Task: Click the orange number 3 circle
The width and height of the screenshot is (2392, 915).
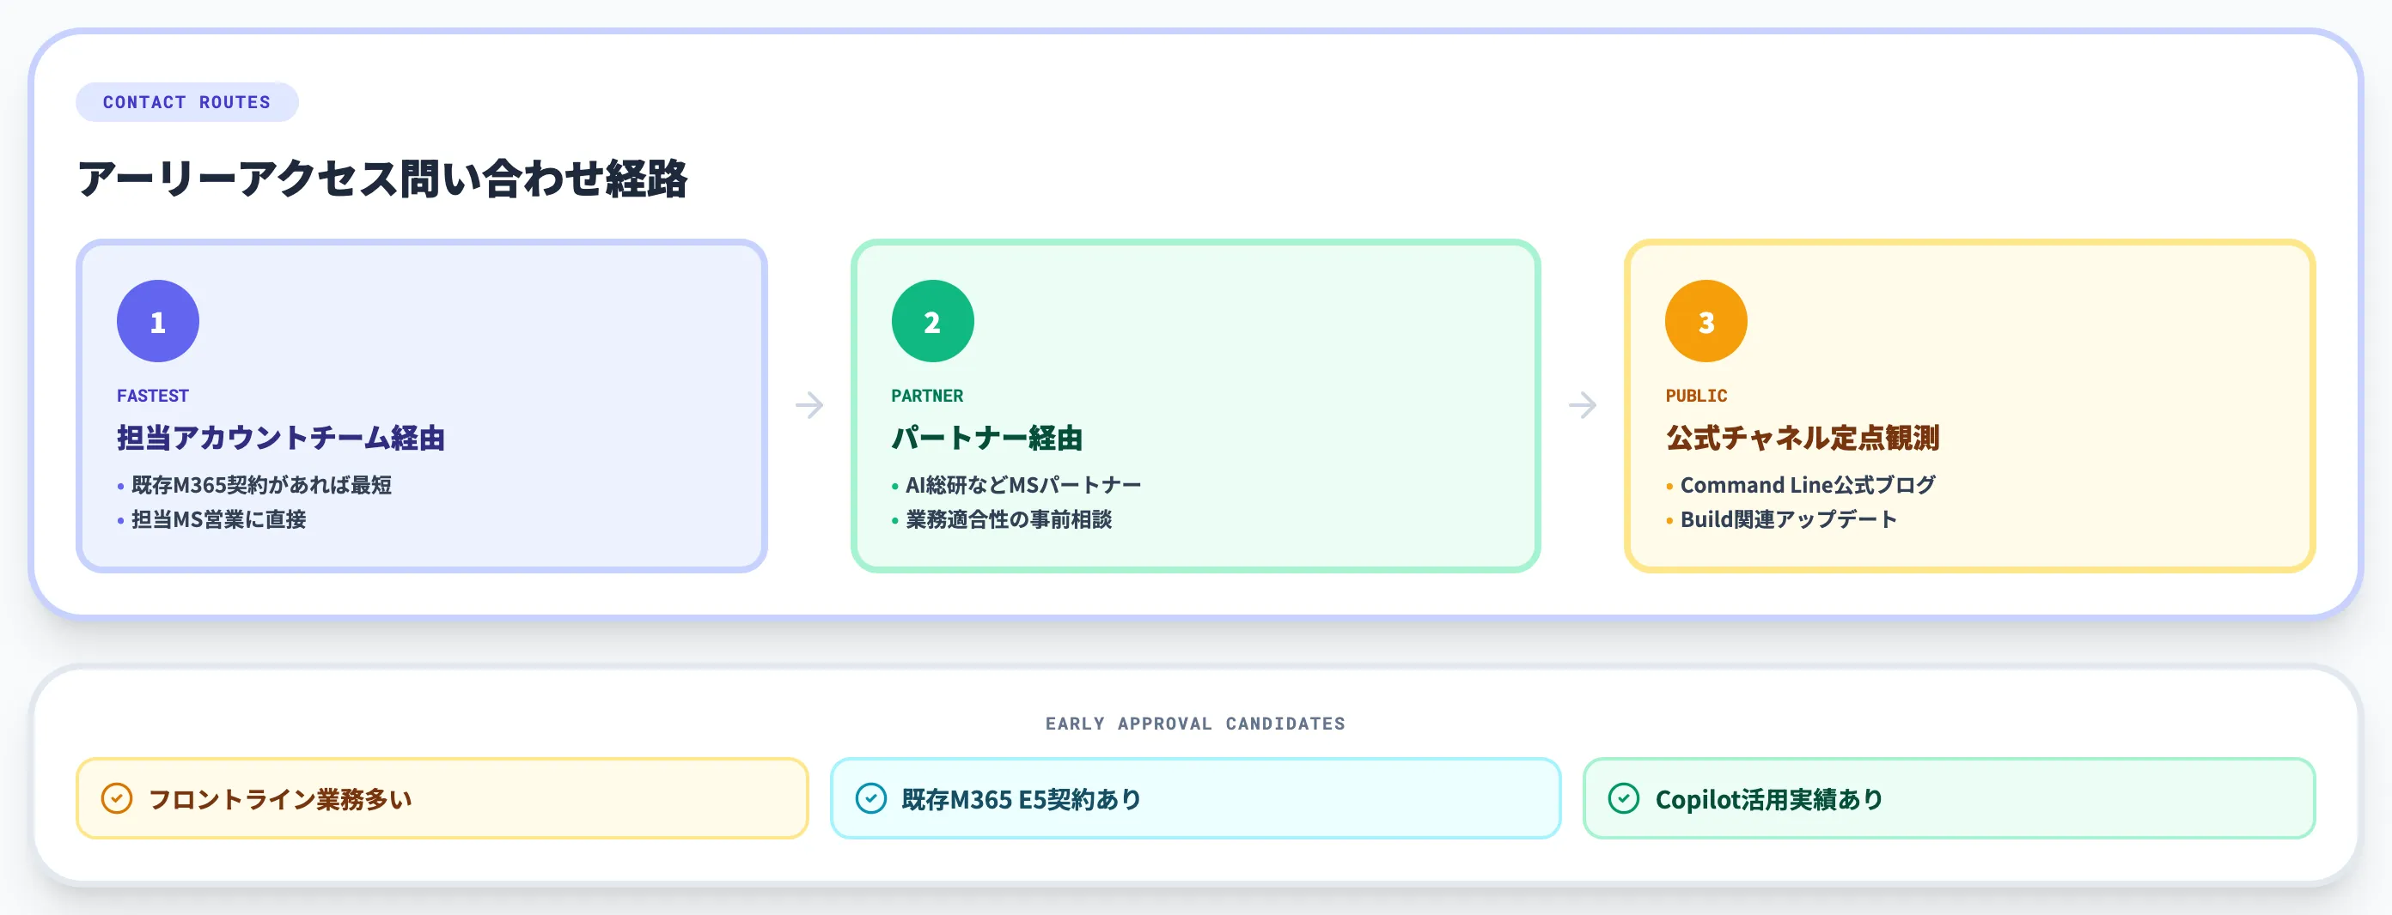Action: [1706, 321]
